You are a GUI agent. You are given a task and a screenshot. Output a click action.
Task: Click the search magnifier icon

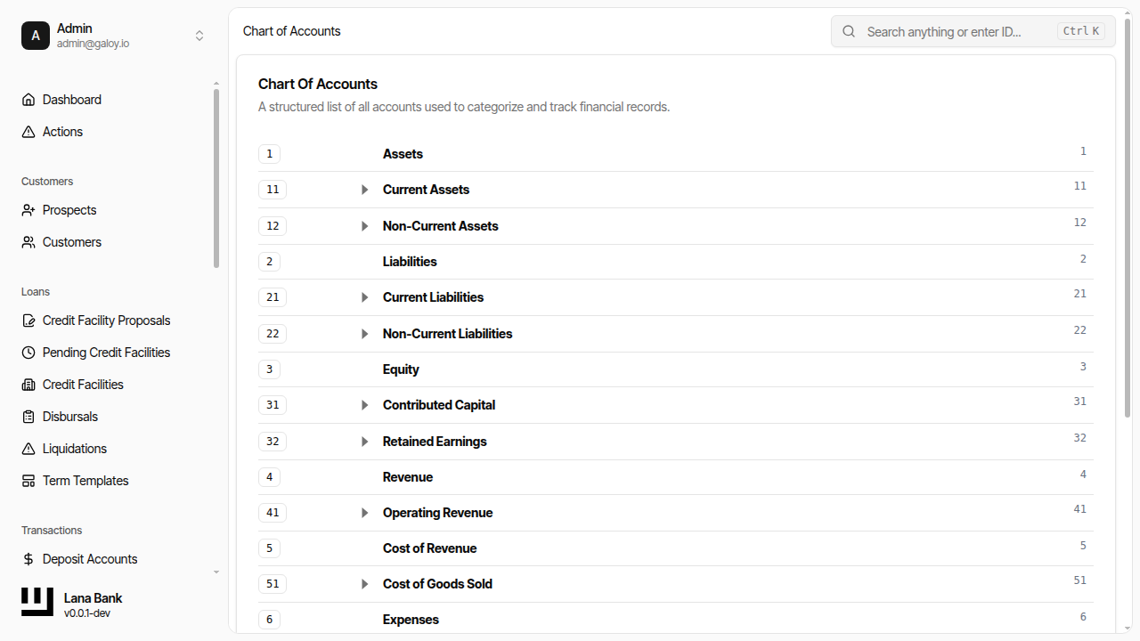(x=848, y=31)
